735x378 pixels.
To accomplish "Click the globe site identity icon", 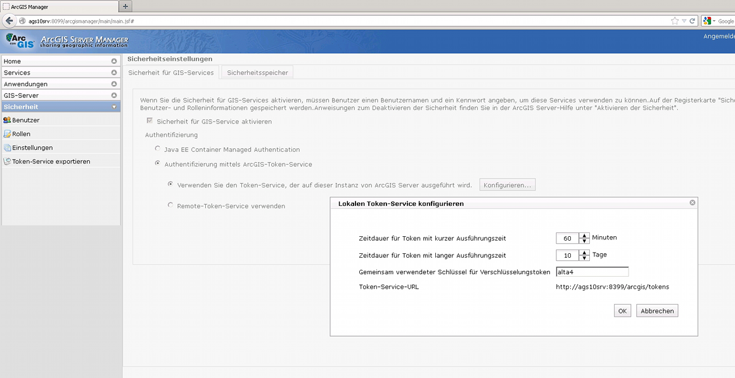I will click(x=22, y=21).
